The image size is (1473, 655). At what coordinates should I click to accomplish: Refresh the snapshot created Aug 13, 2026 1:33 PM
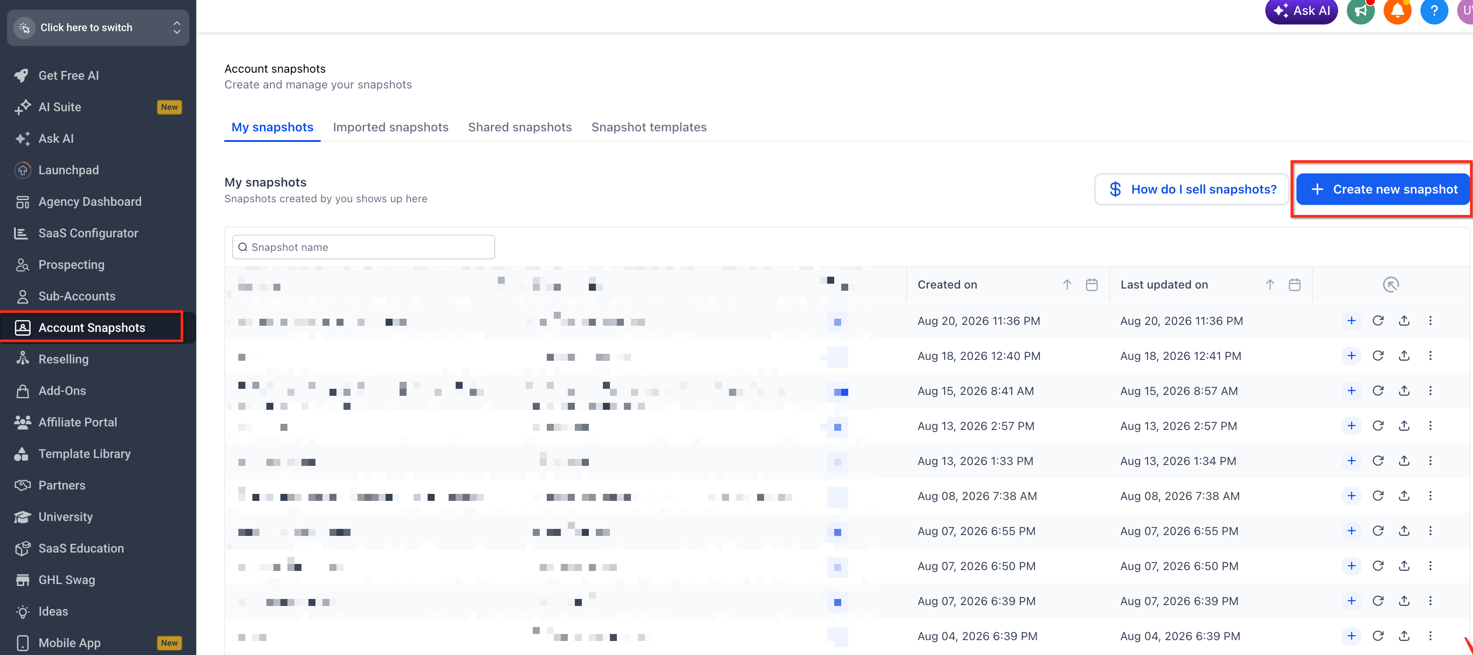pos(1377,461)
